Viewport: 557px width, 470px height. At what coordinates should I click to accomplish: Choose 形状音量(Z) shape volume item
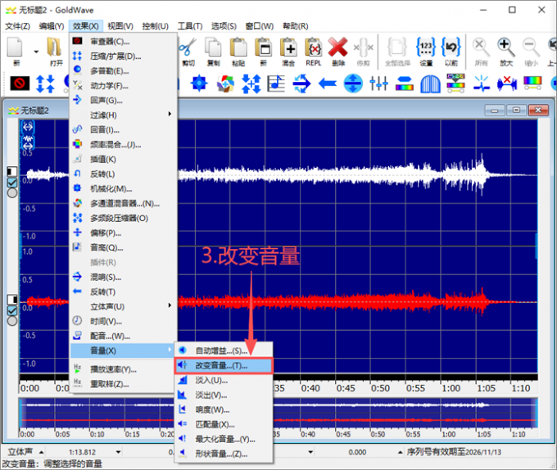point(224,454)
